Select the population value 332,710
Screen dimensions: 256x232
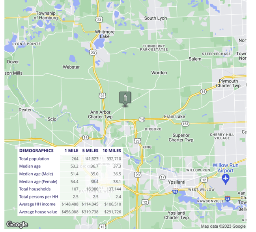pos(114,159)
